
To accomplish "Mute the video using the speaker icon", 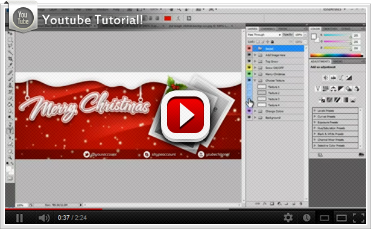I will tap(44, 218).
